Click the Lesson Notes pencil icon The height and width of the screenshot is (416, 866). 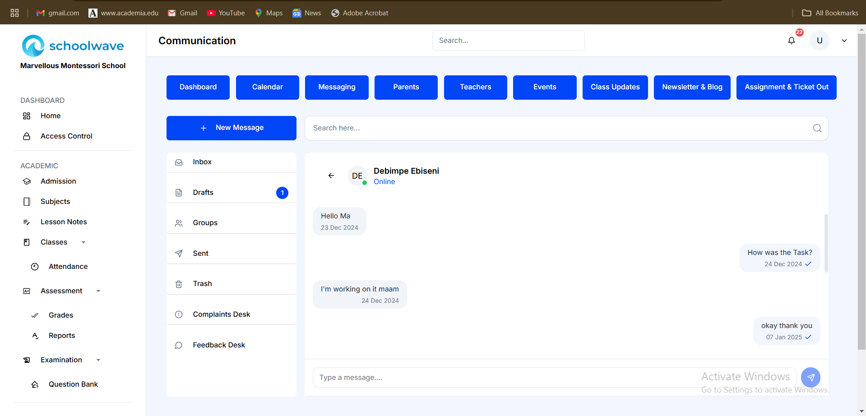pyautogui.click(x=27, y=222)
